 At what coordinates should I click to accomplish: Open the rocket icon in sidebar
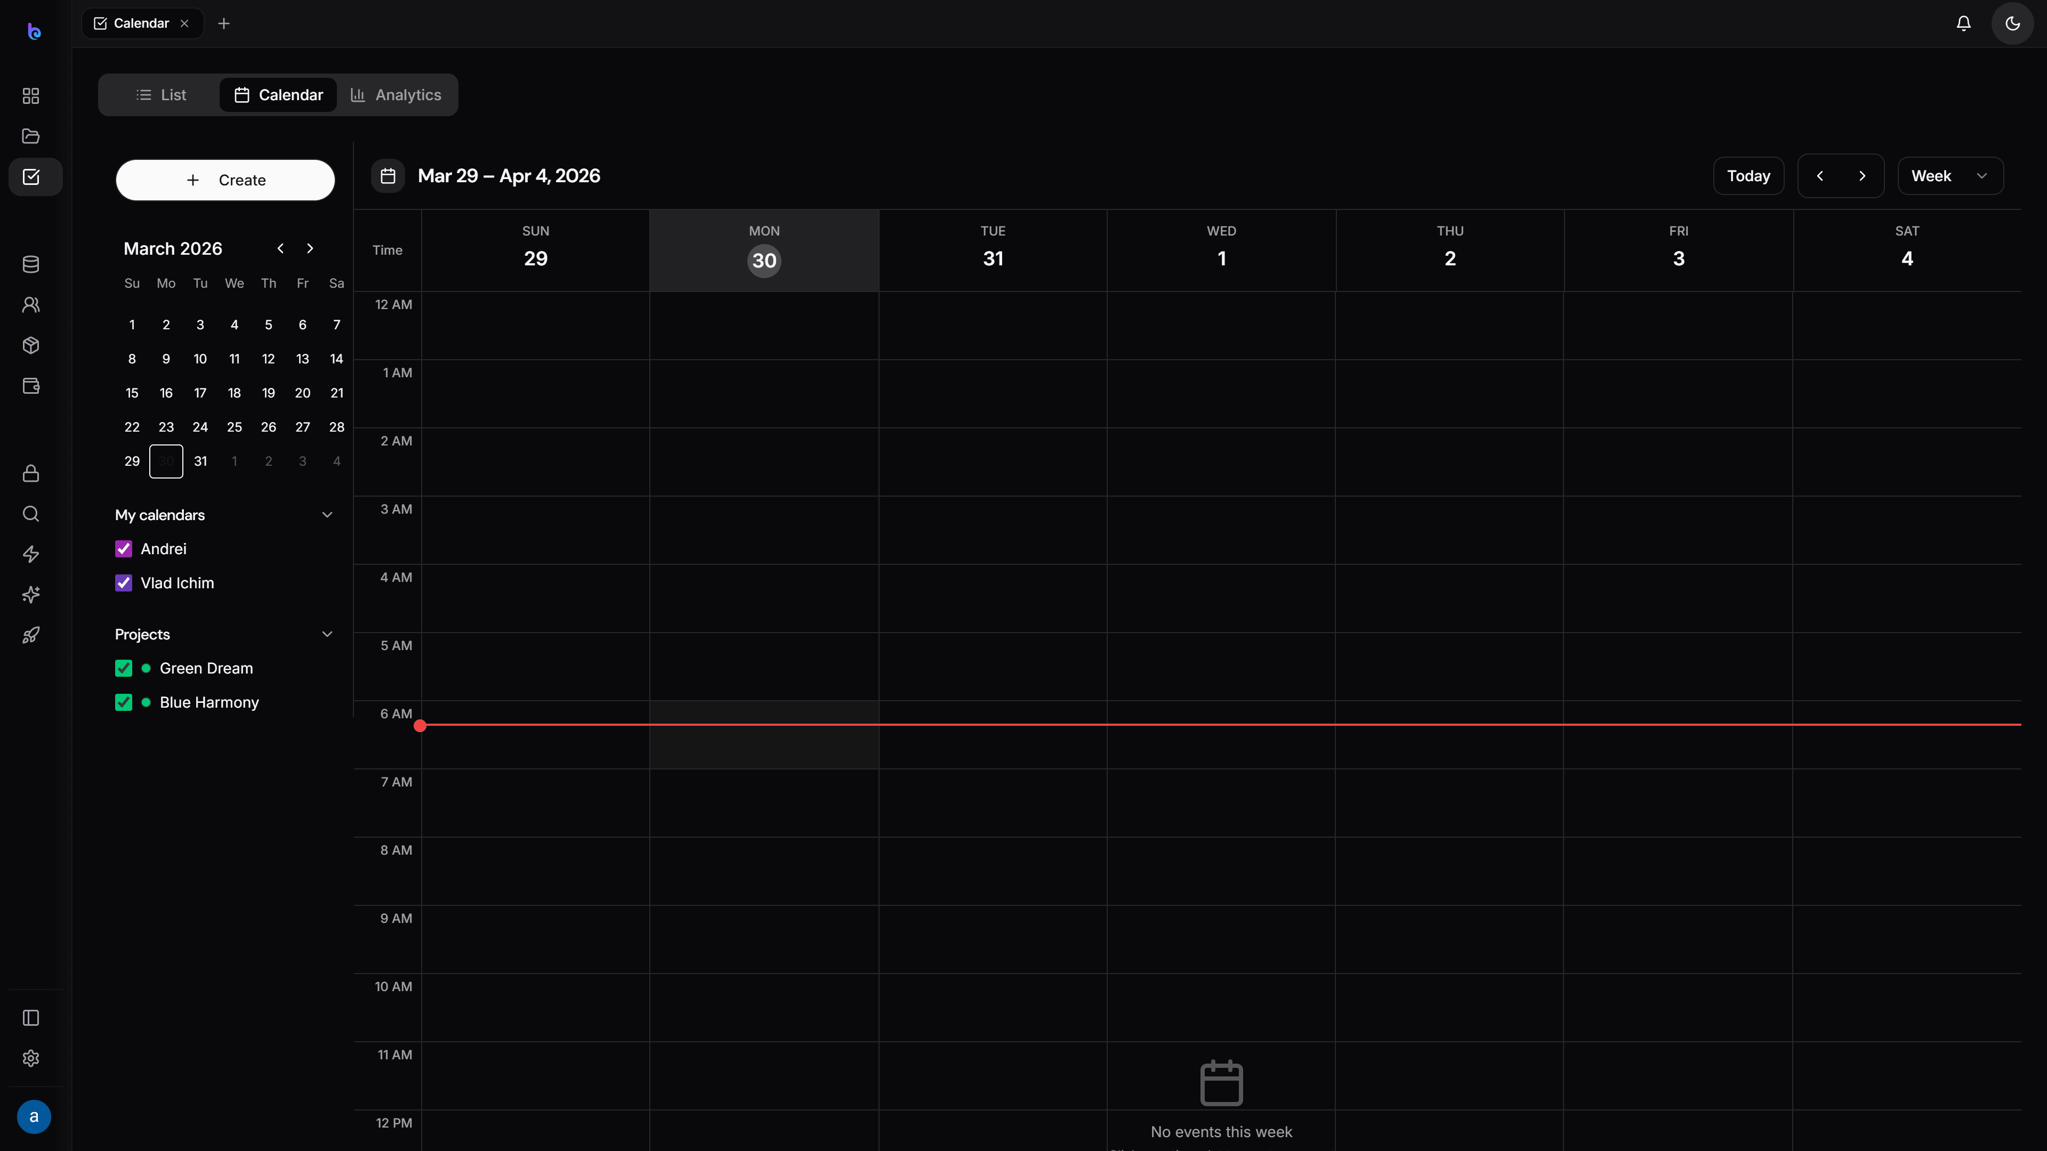tap(31, 636)
